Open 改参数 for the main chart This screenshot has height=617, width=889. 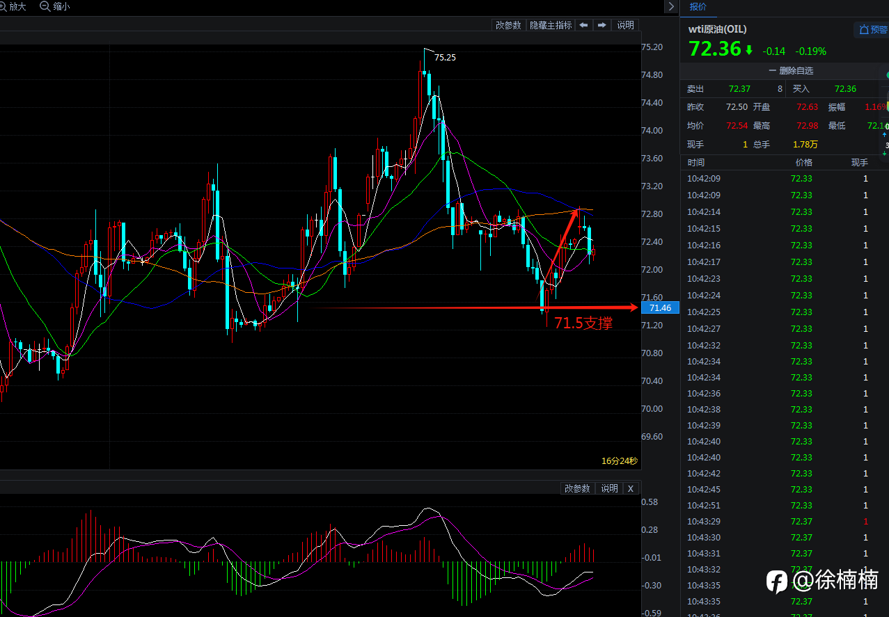(x=508, y=25)
